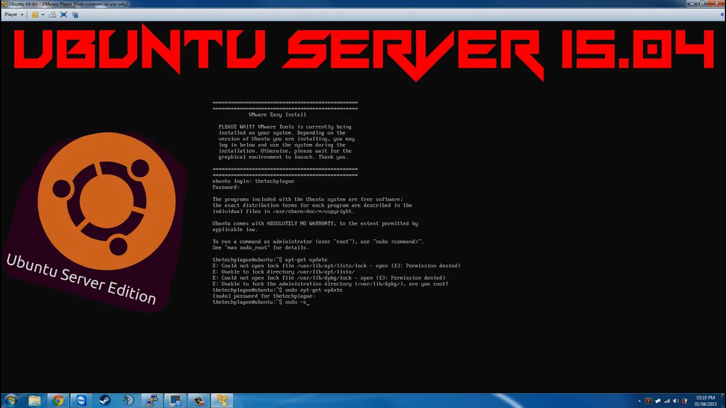
Task: Enter full screen mode via toolbar icon
Action: coord(64,15)
